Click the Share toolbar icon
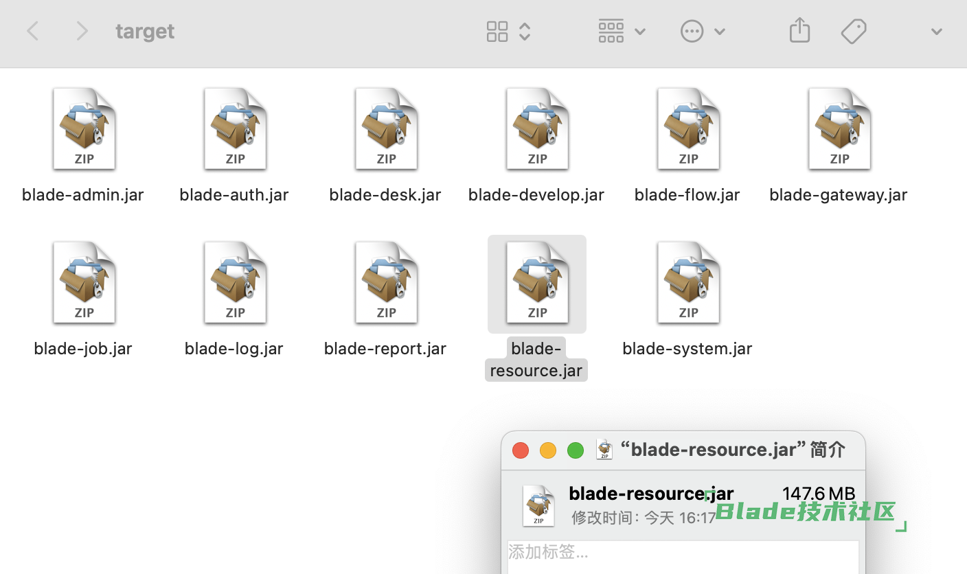This screenshot has height=574, width=967. [x=799, y=31]
